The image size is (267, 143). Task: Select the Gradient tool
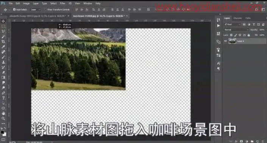click(3, 78)
